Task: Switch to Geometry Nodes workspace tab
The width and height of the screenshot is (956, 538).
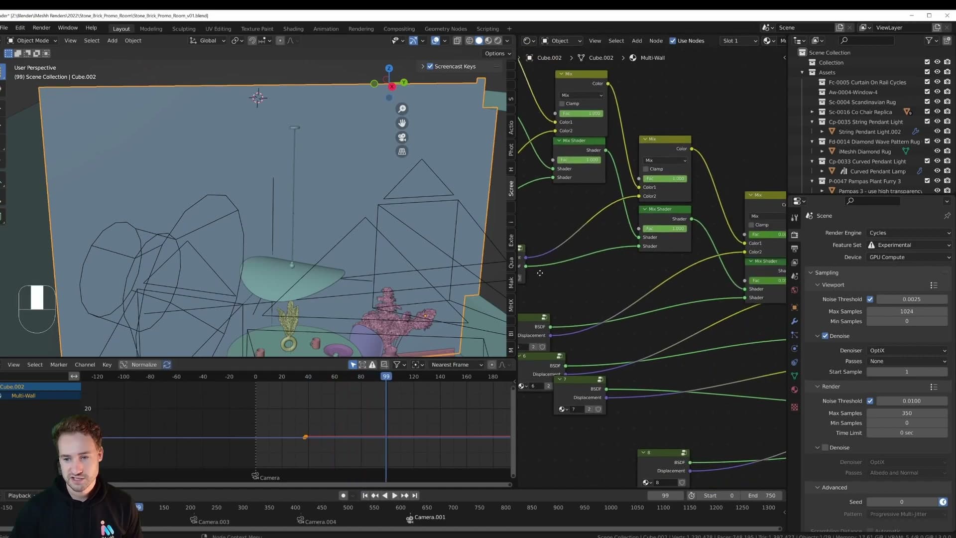Action: click(x=446, y=29)
